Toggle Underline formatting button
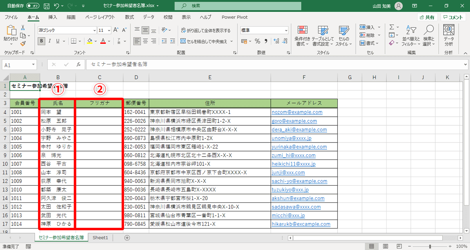Viewport: 470px width, 250px height. click(x=58, y=41)
